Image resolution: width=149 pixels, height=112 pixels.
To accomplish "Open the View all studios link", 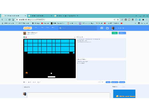I will (x=124, y=87).
